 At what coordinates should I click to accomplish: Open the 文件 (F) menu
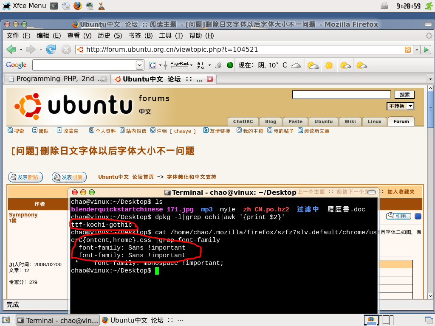tap(18, 36)
